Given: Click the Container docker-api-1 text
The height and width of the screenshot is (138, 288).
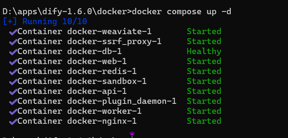Looking at the screenshot, I should tap(72, 91).
